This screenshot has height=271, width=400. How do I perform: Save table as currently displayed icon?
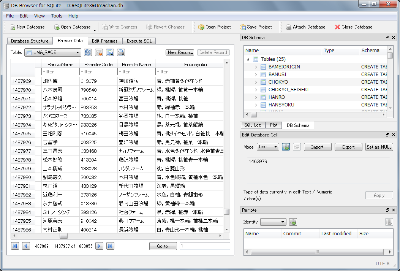click(x=110, y=52)
